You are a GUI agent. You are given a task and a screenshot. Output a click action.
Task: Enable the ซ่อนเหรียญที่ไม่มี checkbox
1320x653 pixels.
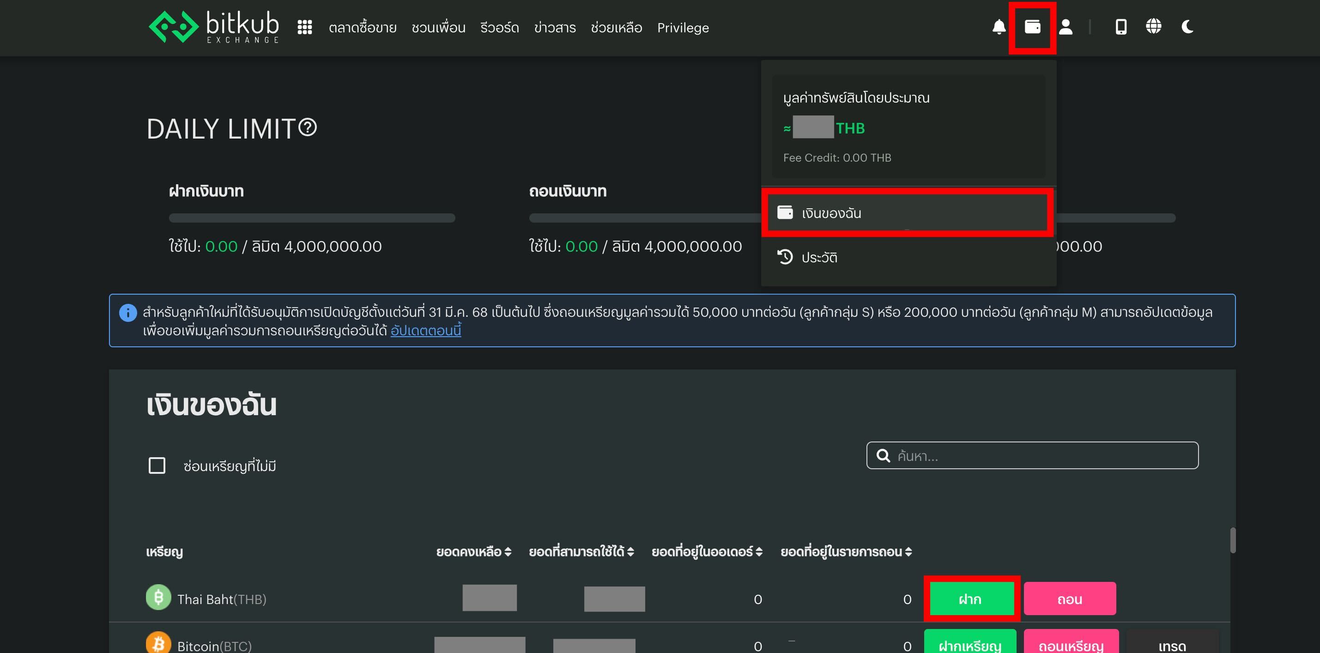(x=157, y=466)
